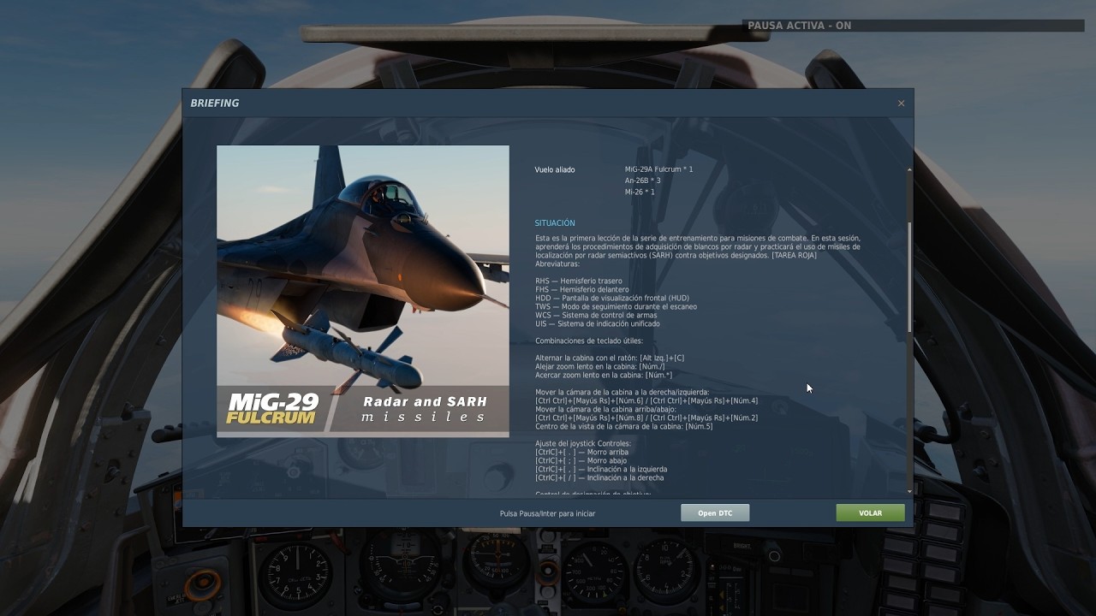This screenshot has height=616, width=1096.
Task: Click 'Mi-26 * 1' entry
Action: [x=640, y=192]
